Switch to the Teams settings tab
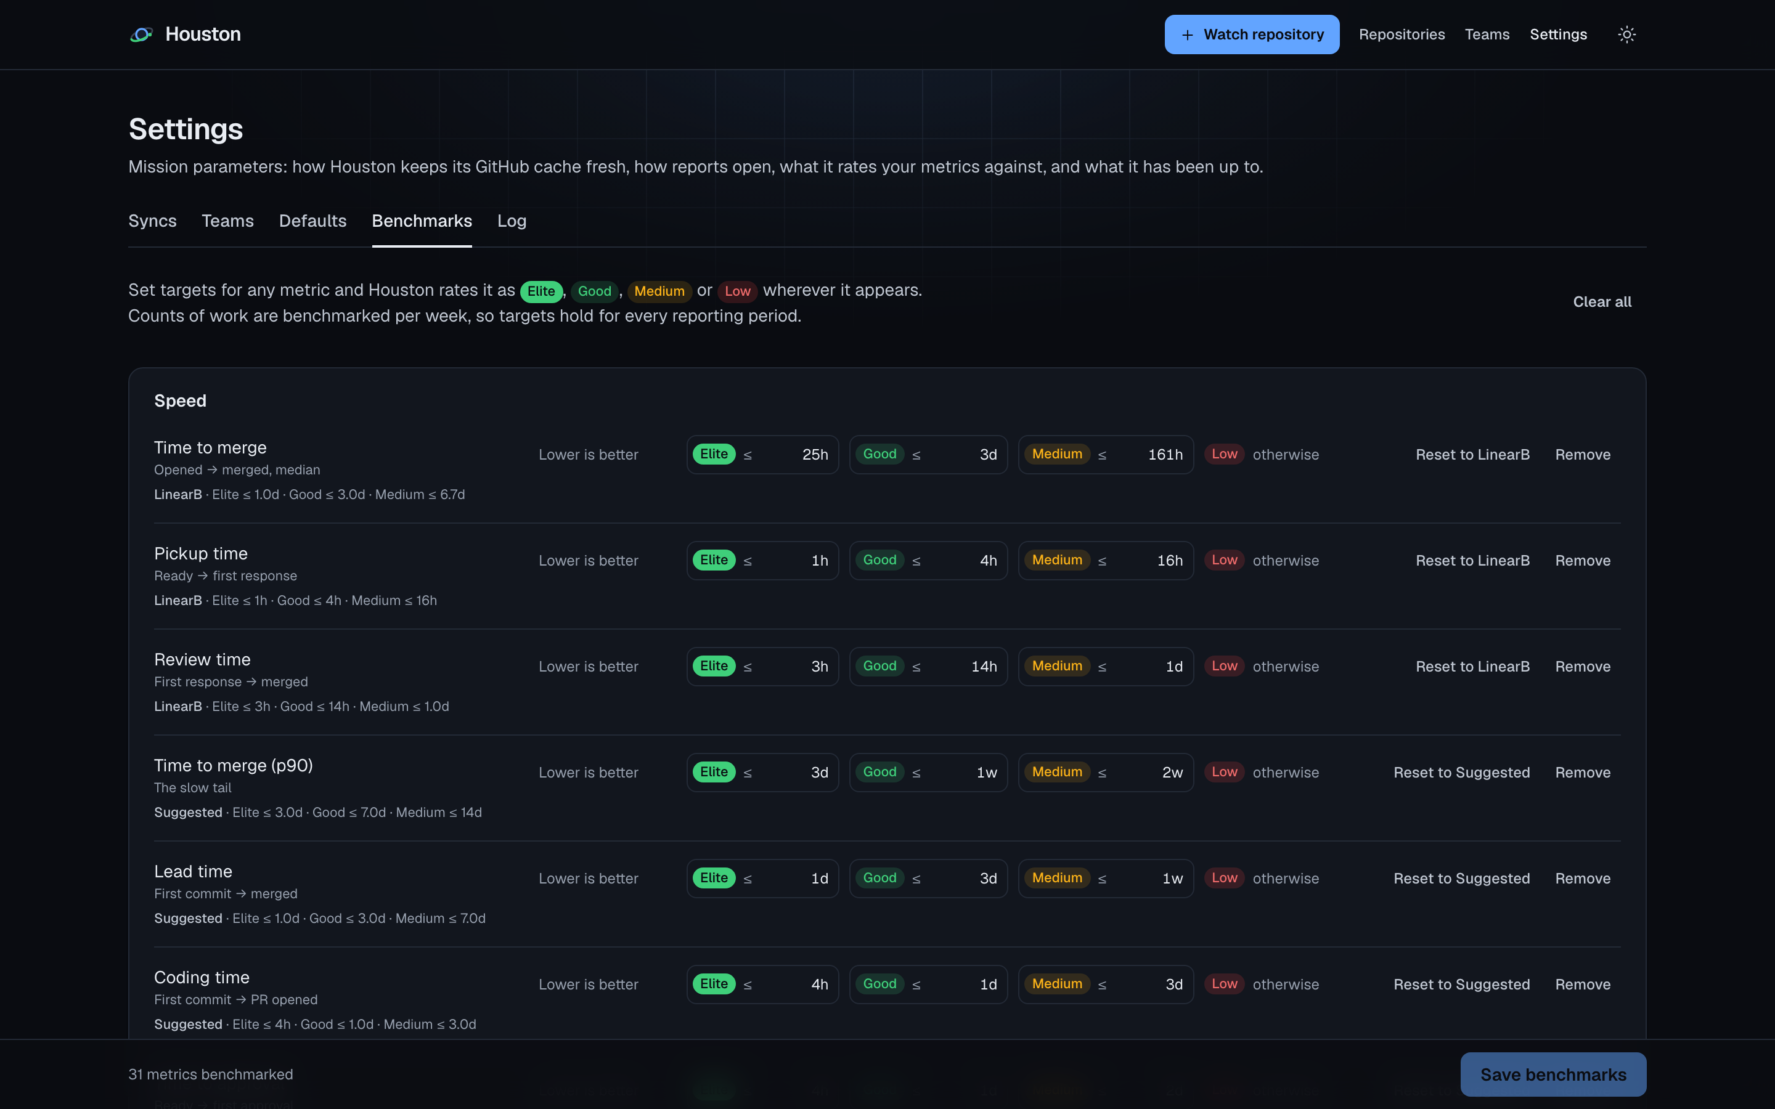1775x1109 pixels. click(x=227, y=221)
